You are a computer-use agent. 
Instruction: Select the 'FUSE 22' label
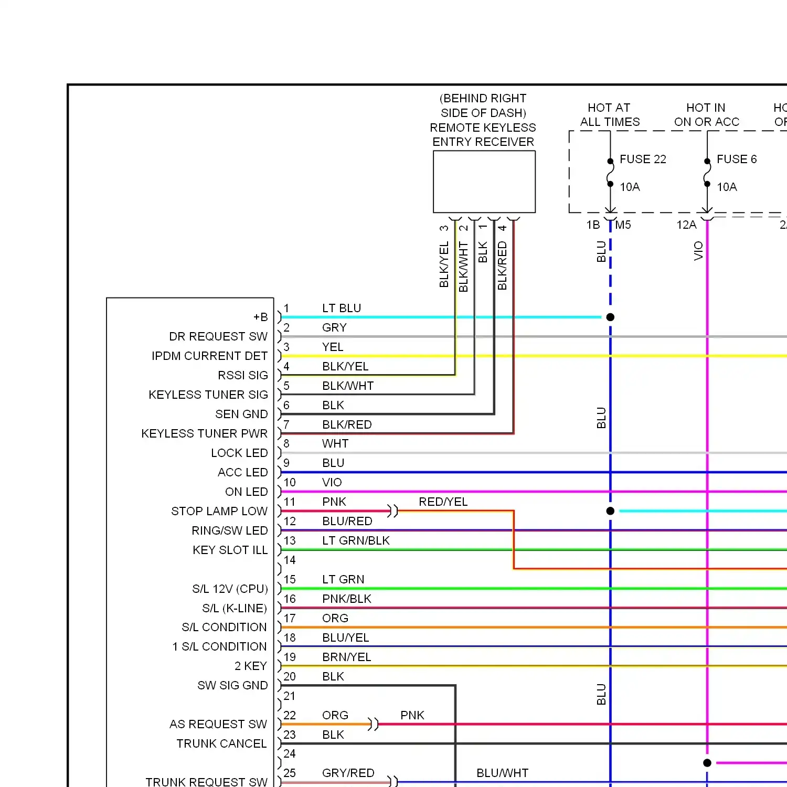click(x=643, y=159)
